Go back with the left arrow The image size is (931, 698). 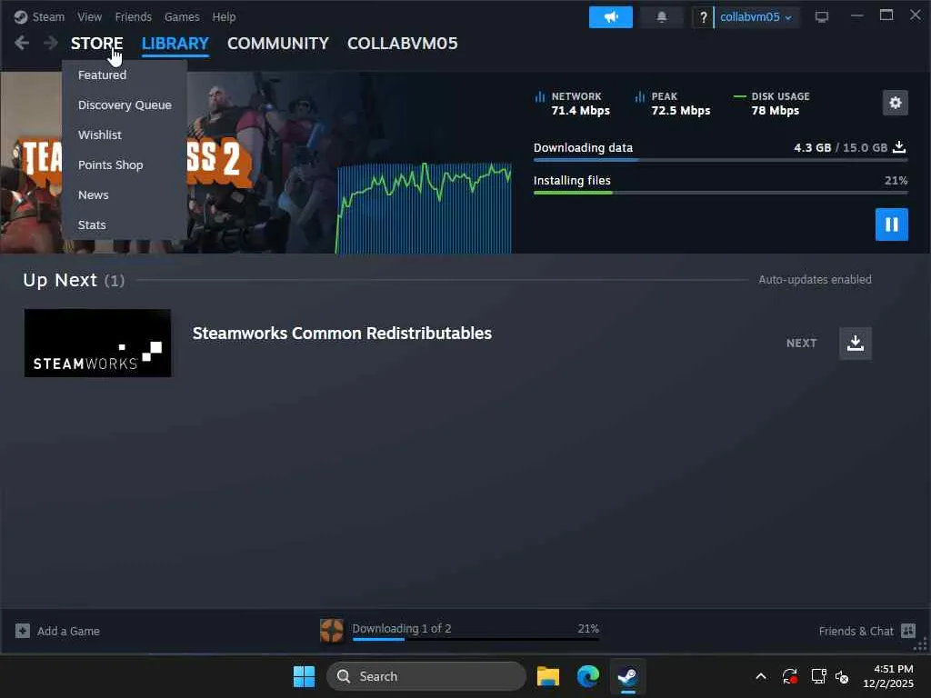pyautogui.click(x=22, y=43)
